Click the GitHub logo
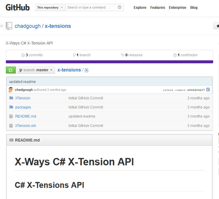The image size is (219, 199). point(18,8)
